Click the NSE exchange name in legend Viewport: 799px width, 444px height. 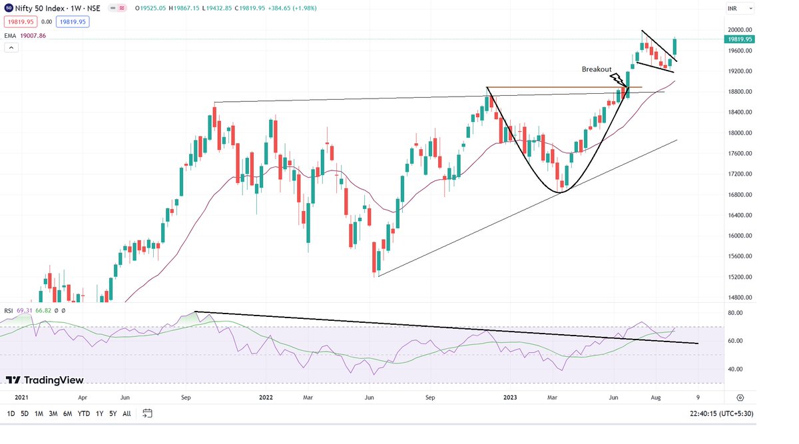coord(94,8)
